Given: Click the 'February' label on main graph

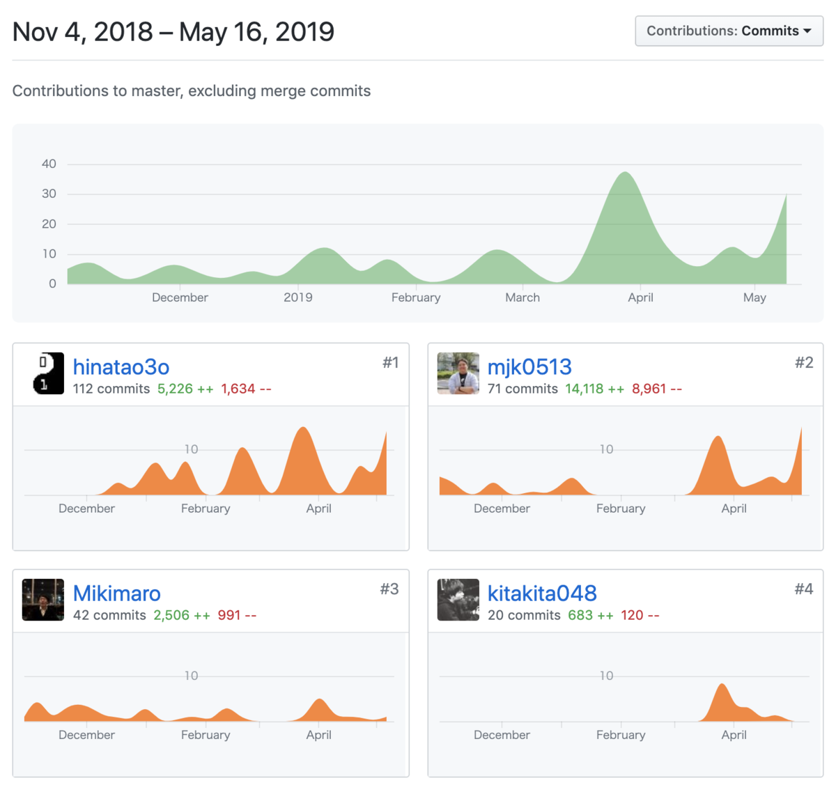Looking at the screenshot, I should pyautogui.click(x=416, y=297).
